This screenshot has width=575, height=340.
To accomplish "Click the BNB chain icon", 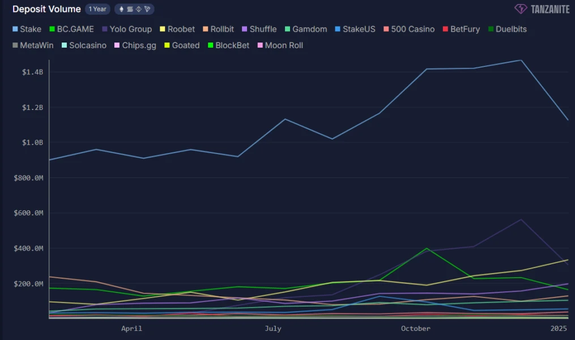I will 139,9.
